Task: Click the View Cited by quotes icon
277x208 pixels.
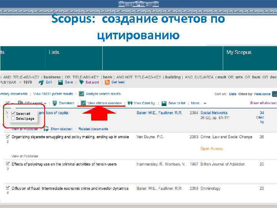Action: click(130, 103)
